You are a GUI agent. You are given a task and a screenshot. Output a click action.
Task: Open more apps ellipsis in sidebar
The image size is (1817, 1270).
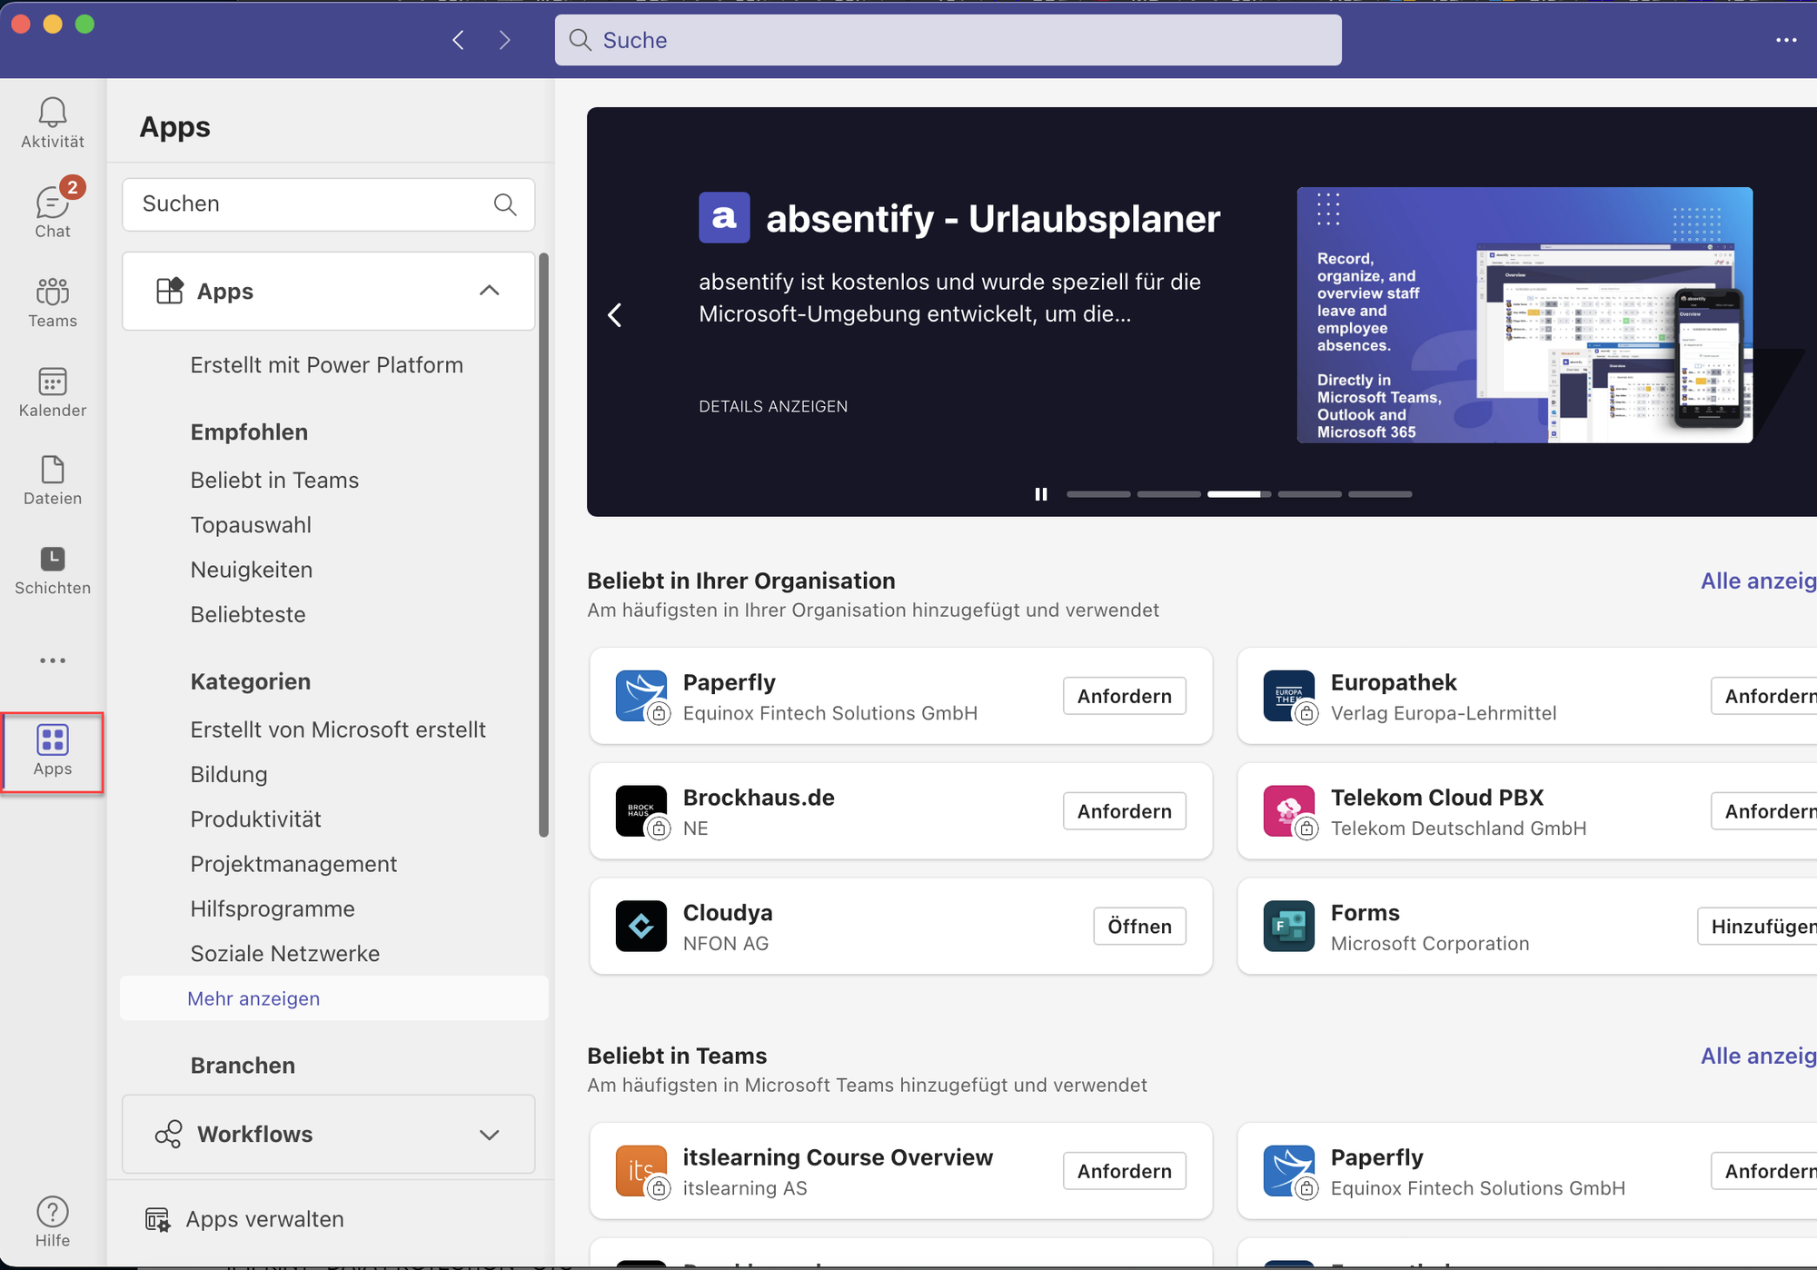(x=53, y=660)
